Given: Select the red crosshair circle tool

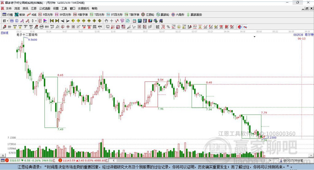Looking at the screenshot, I should (x=63, y=27).
